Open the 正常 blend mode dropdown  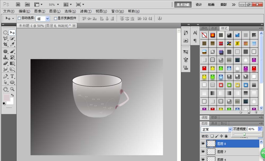click(x=216, y=129)
